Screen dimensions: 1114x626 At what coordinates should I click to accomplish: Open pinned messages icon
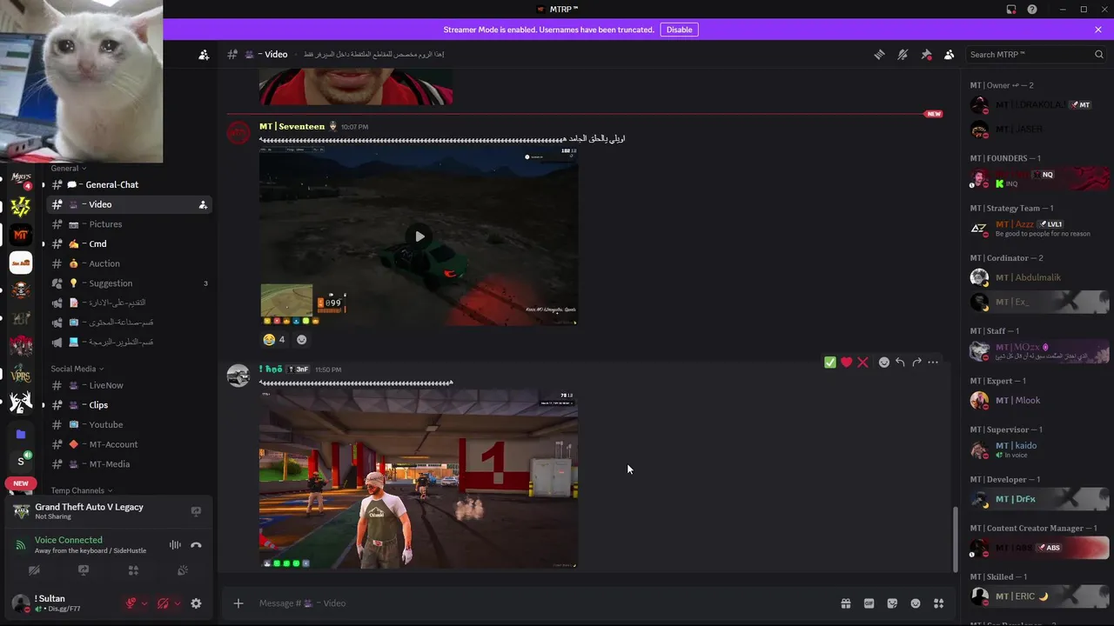926,54
